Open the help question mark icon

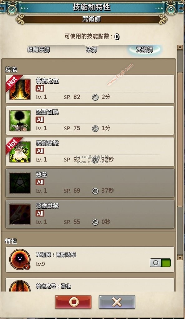point(171,9)
